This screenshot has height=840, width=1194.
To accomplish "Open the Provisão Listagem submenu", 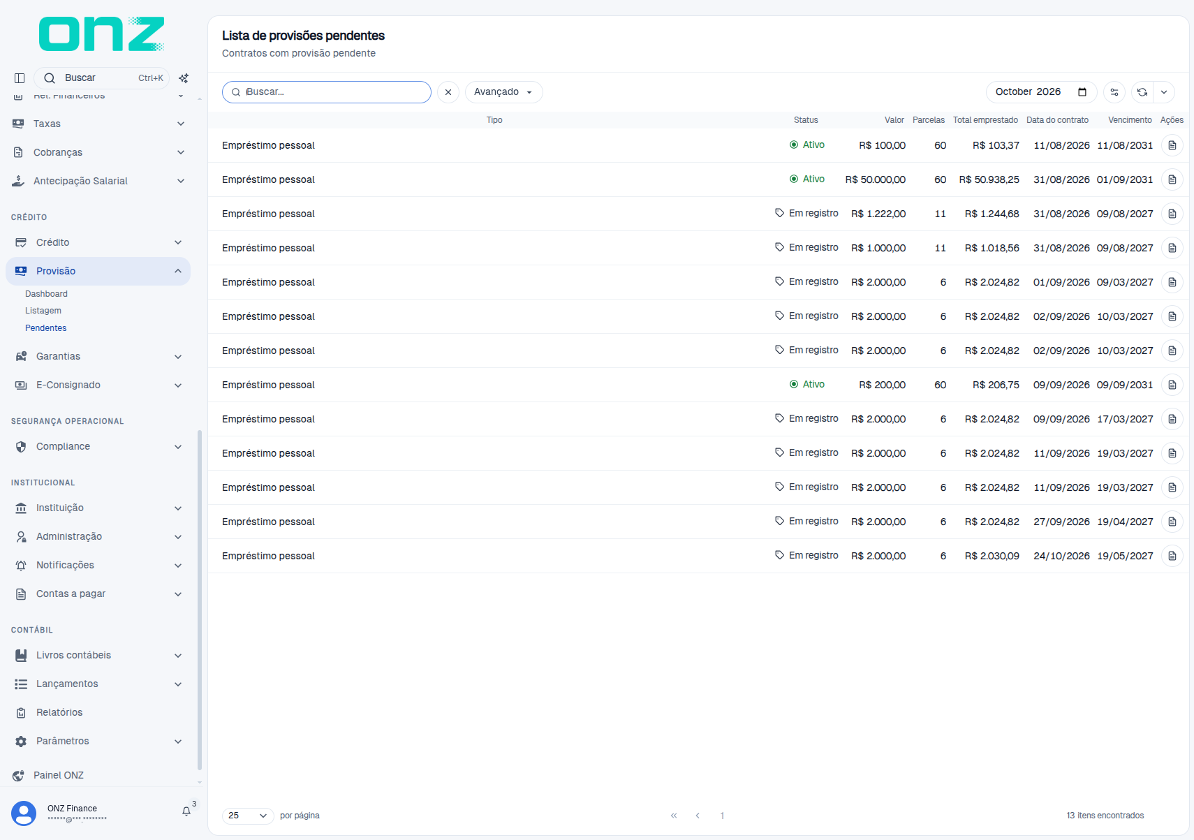I will (x=43, y=311).
